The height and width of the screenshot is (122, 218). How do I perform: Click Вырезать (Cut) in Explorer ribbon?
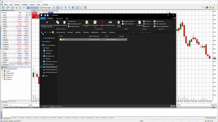tap(72, 21)
